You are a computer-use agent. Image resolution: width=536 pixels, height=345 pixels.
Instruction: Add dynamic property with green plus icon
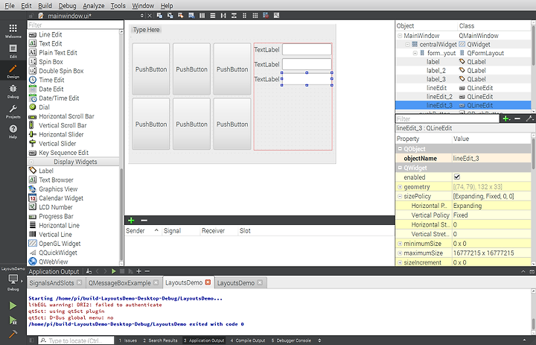coord(506,118)
